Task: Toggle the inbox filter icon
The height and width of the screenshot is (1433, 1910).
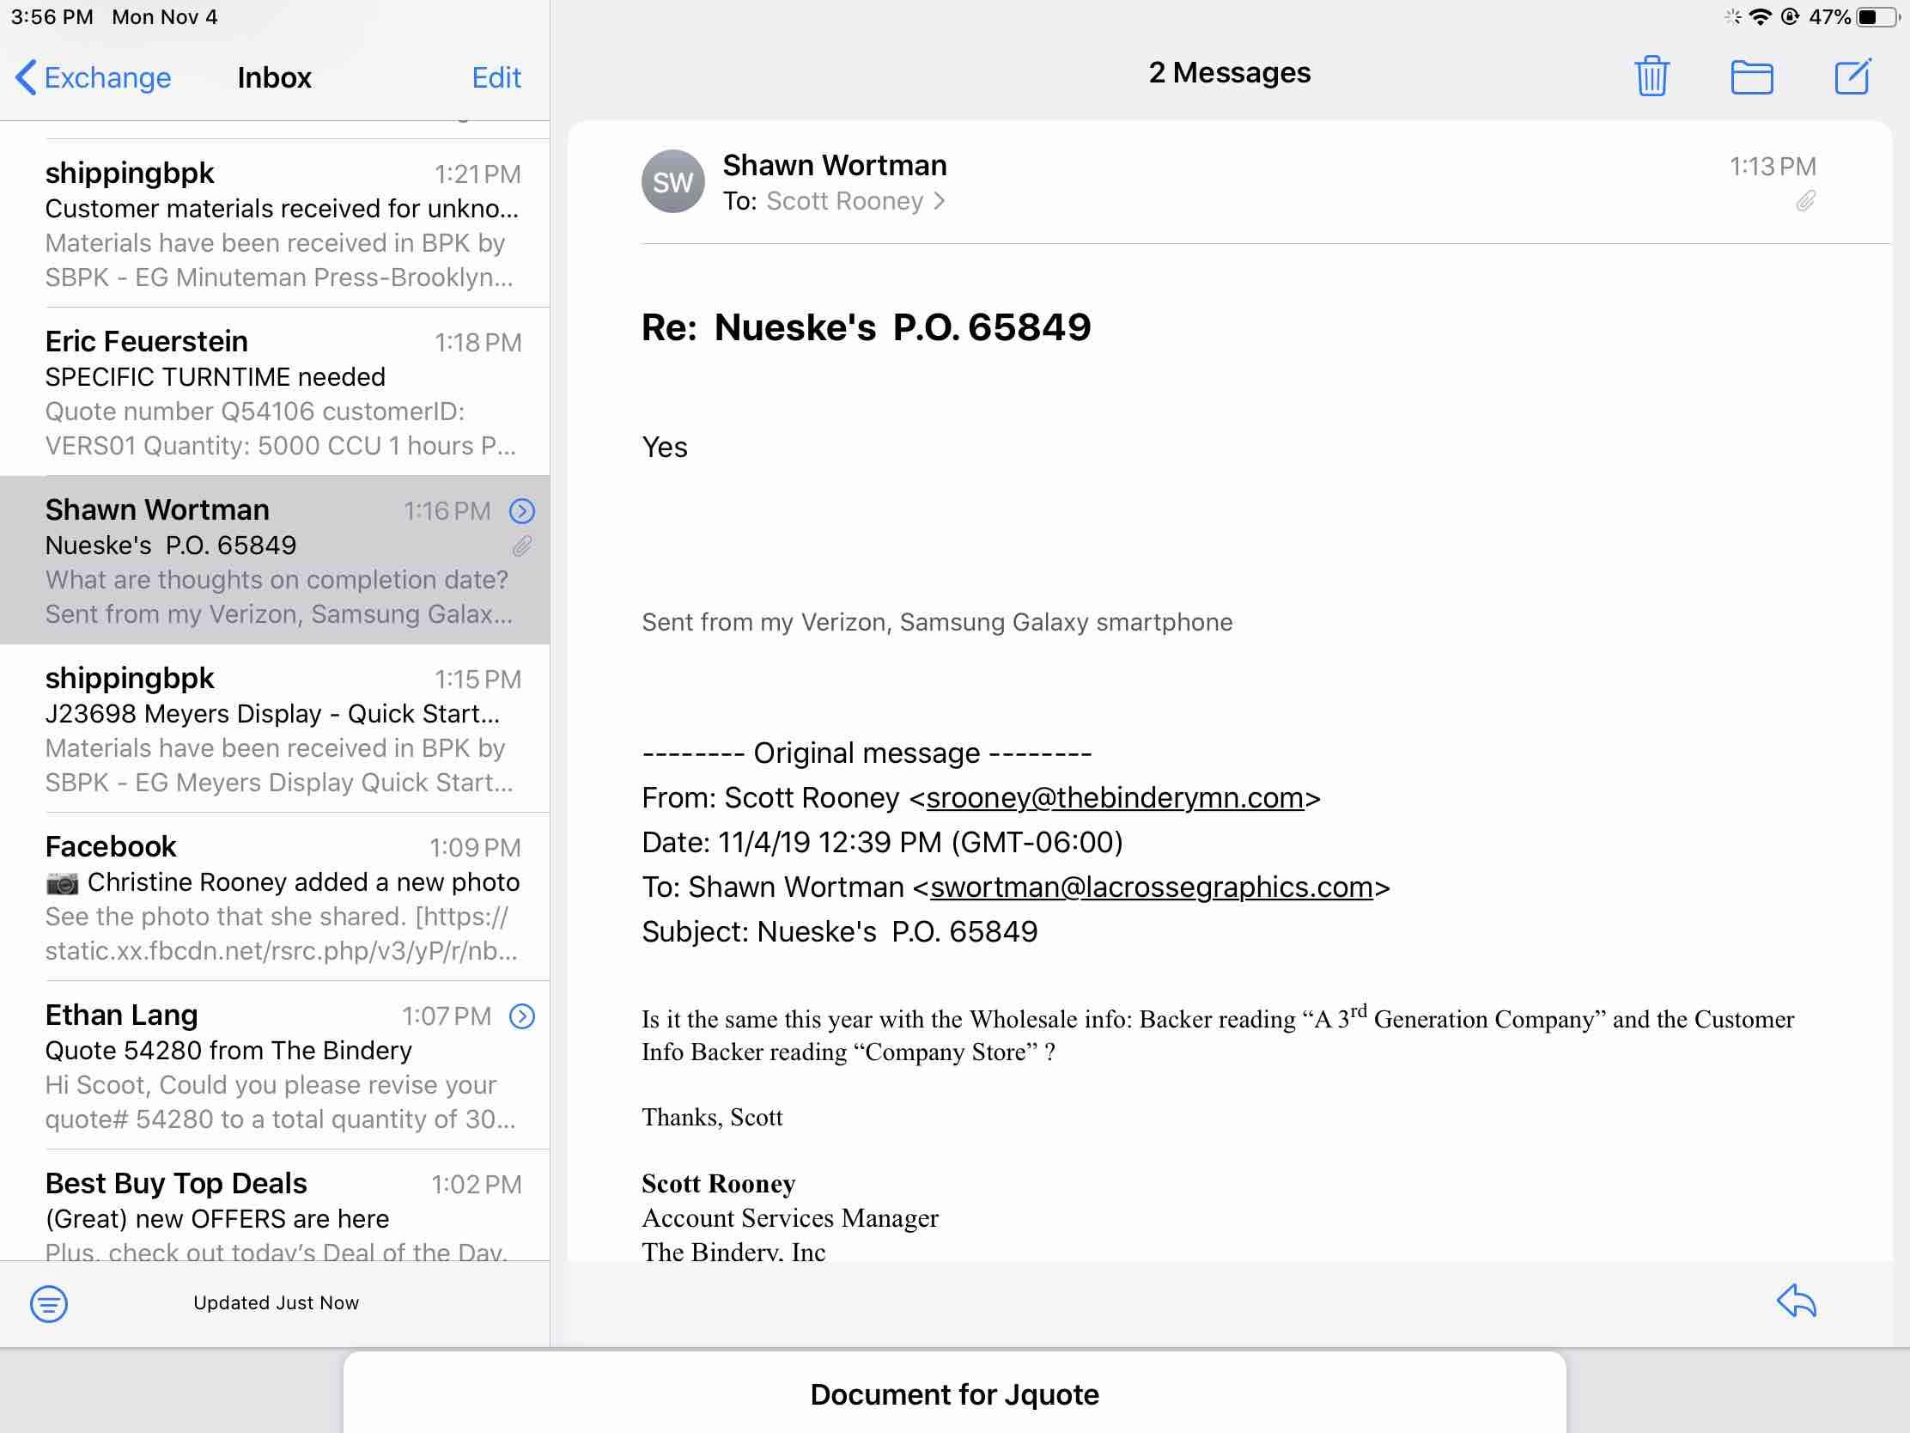Action: (x=49, y=1302)
